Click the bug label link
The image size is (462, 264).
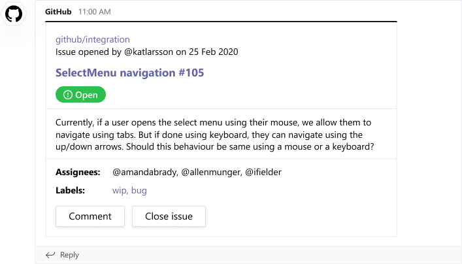[139, 190]
